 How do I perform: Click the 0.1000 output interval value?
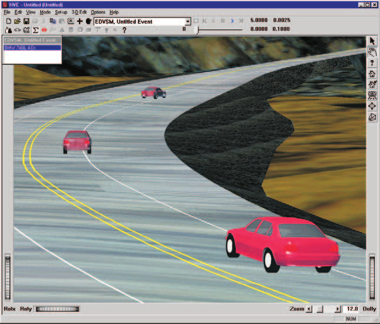pyautogui.click(x=281, y=29)
